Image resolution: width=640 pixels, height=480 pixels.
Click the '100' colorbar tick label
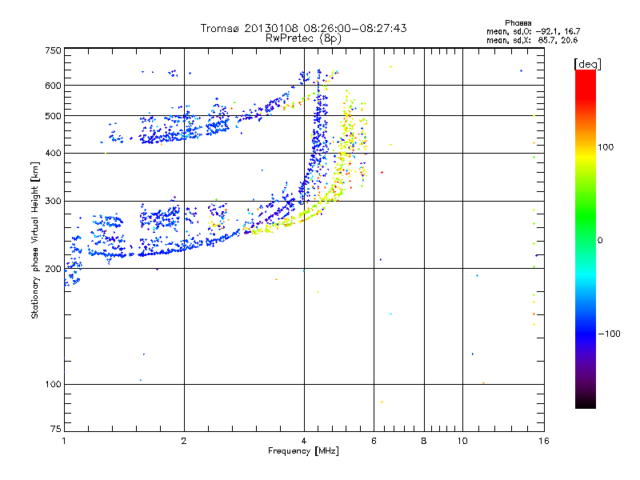coord(606,147)
